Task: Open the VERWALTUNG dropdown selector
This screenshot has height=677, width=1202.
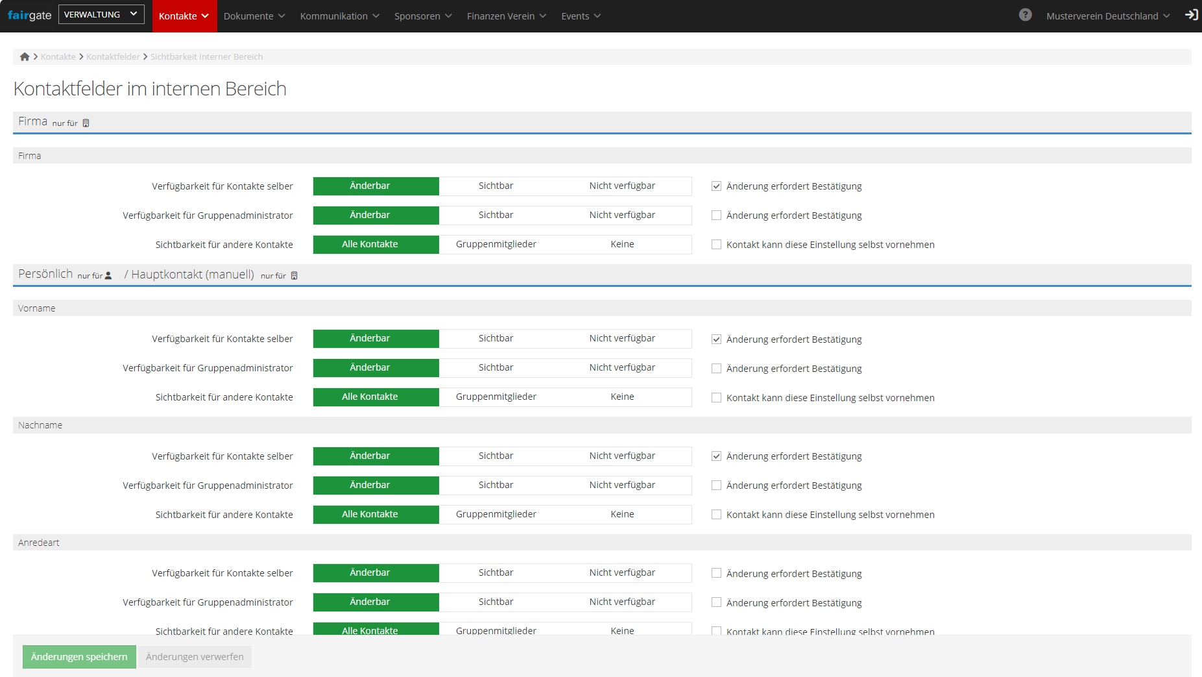Action: click(101, 14)
